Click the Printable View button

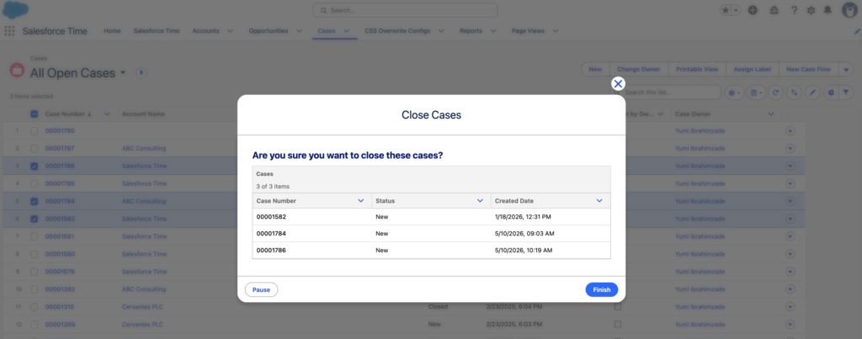[697, 69]
